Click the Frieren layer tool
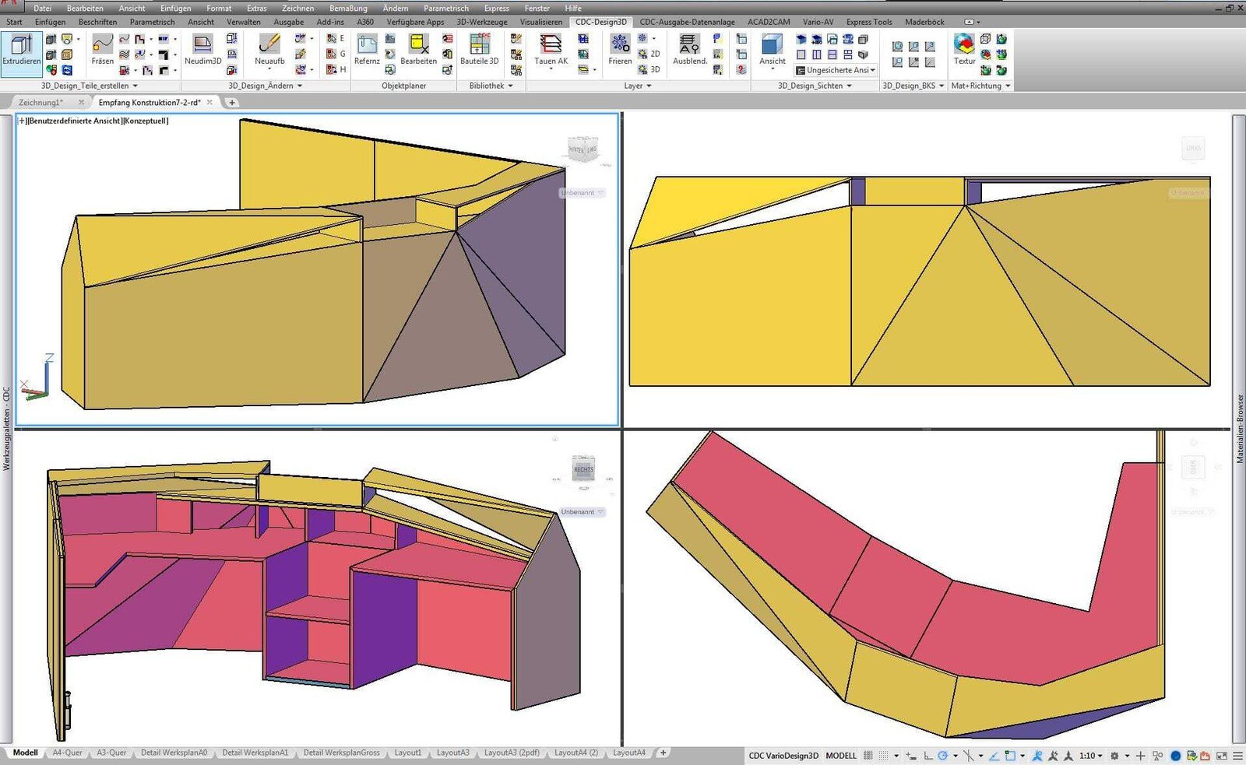1246x765 pixels. tap(620, 51)
